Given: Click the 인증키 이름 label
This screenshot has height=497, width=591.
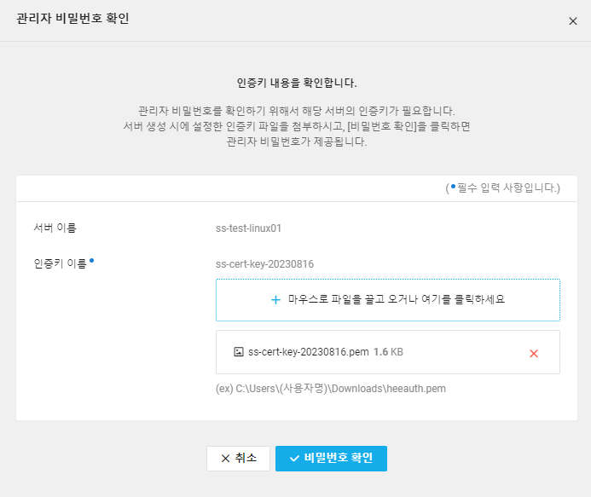Looking at the screenshot, I should [x=61, y=263].
